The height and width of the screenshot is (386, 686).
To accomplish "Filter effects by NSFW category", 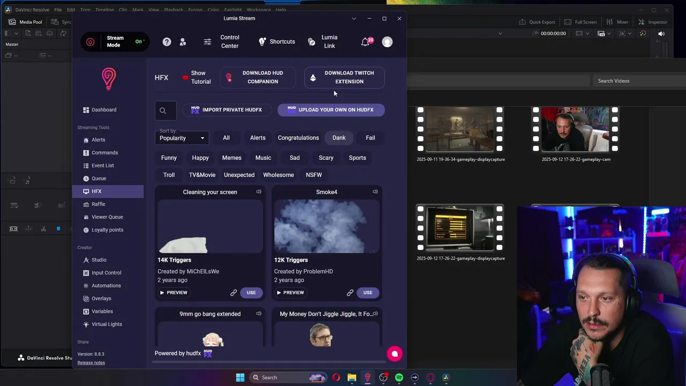I will [x=314, y=175].
